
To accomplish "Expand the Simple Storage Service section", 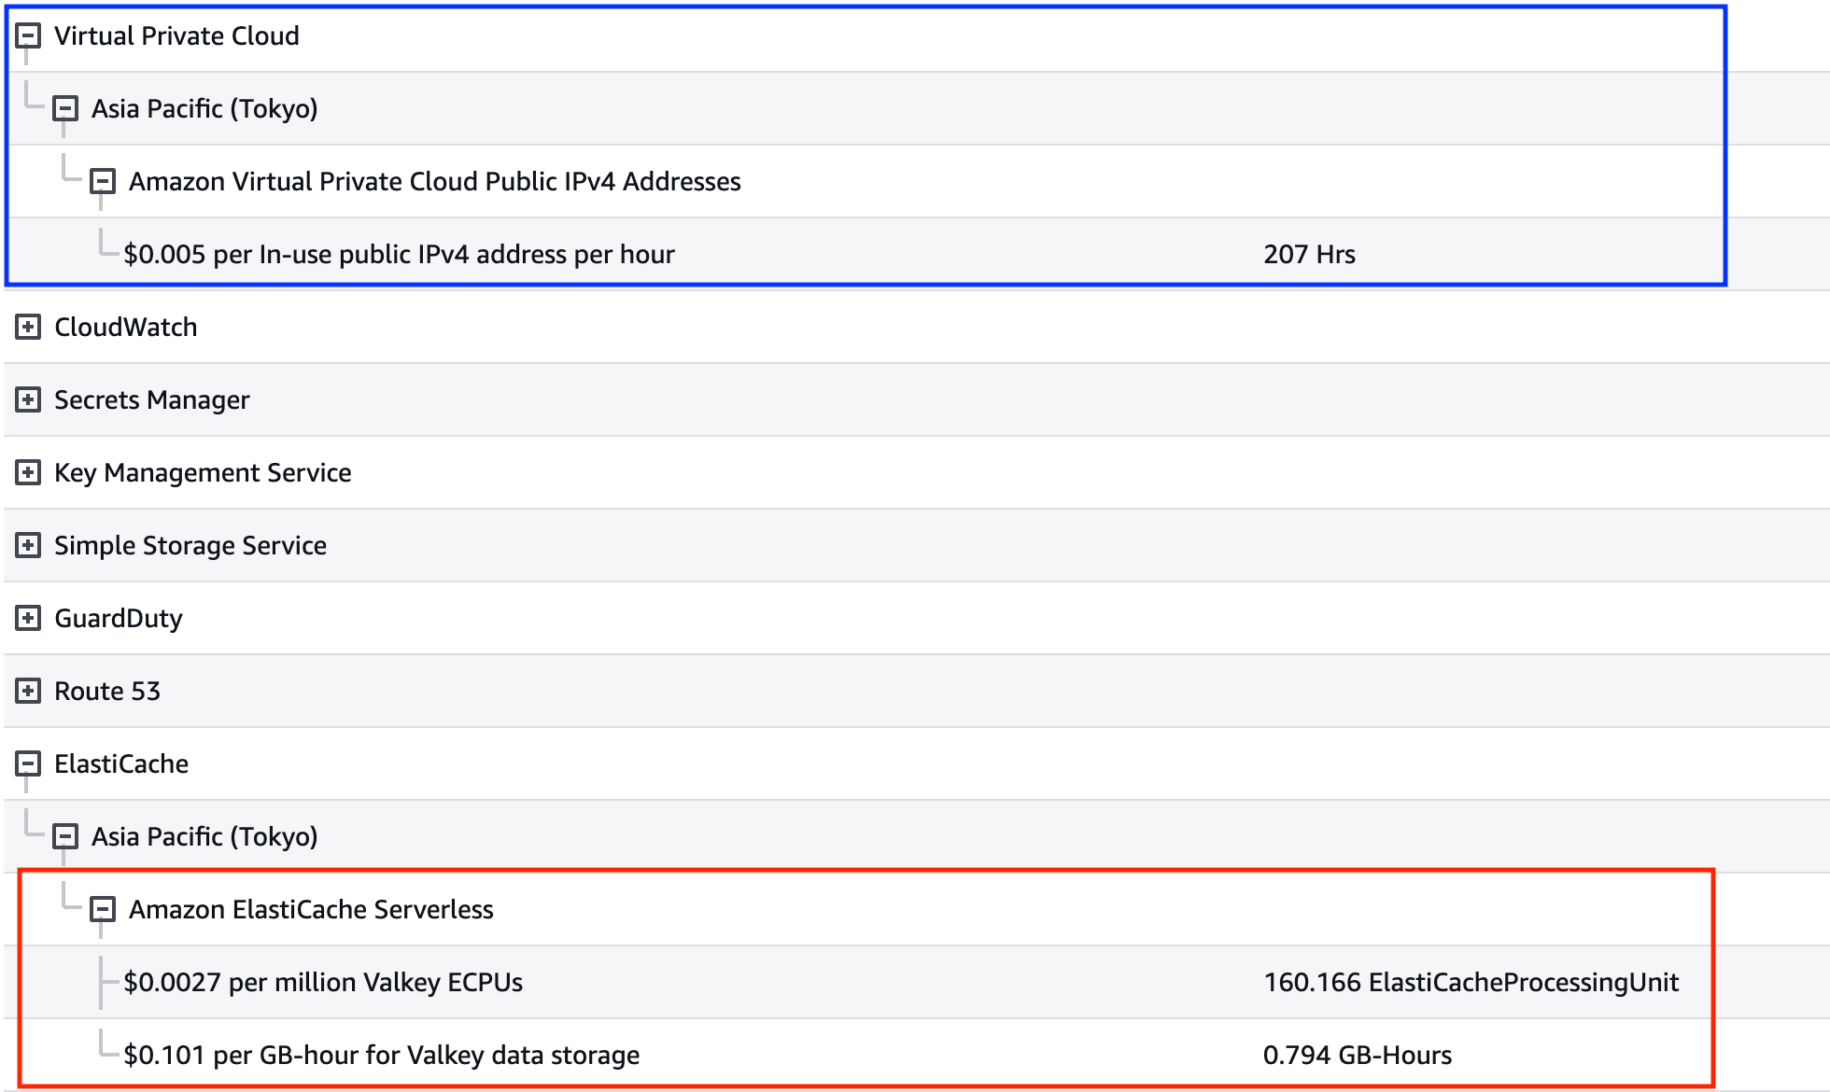I will pyautogui.click(x=28, y=546).
